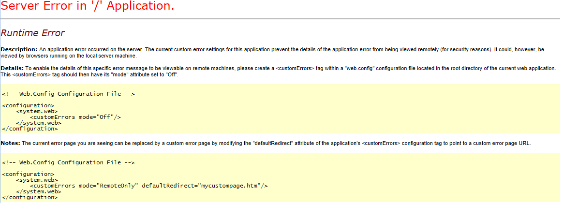Click the Runtime Error subheading
The height and width of the screenshot is (203, 563).
32,33
